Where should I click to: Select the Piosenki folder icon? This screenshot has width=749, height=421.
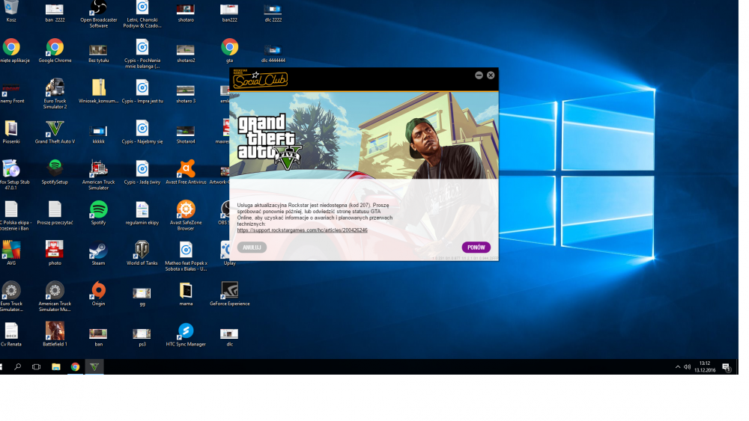tap(11, 132)
